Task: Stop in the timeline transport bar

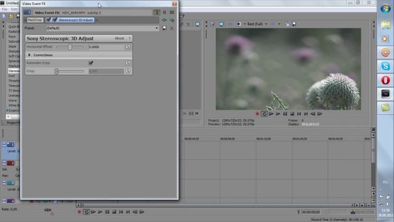Action: [114, 212]
